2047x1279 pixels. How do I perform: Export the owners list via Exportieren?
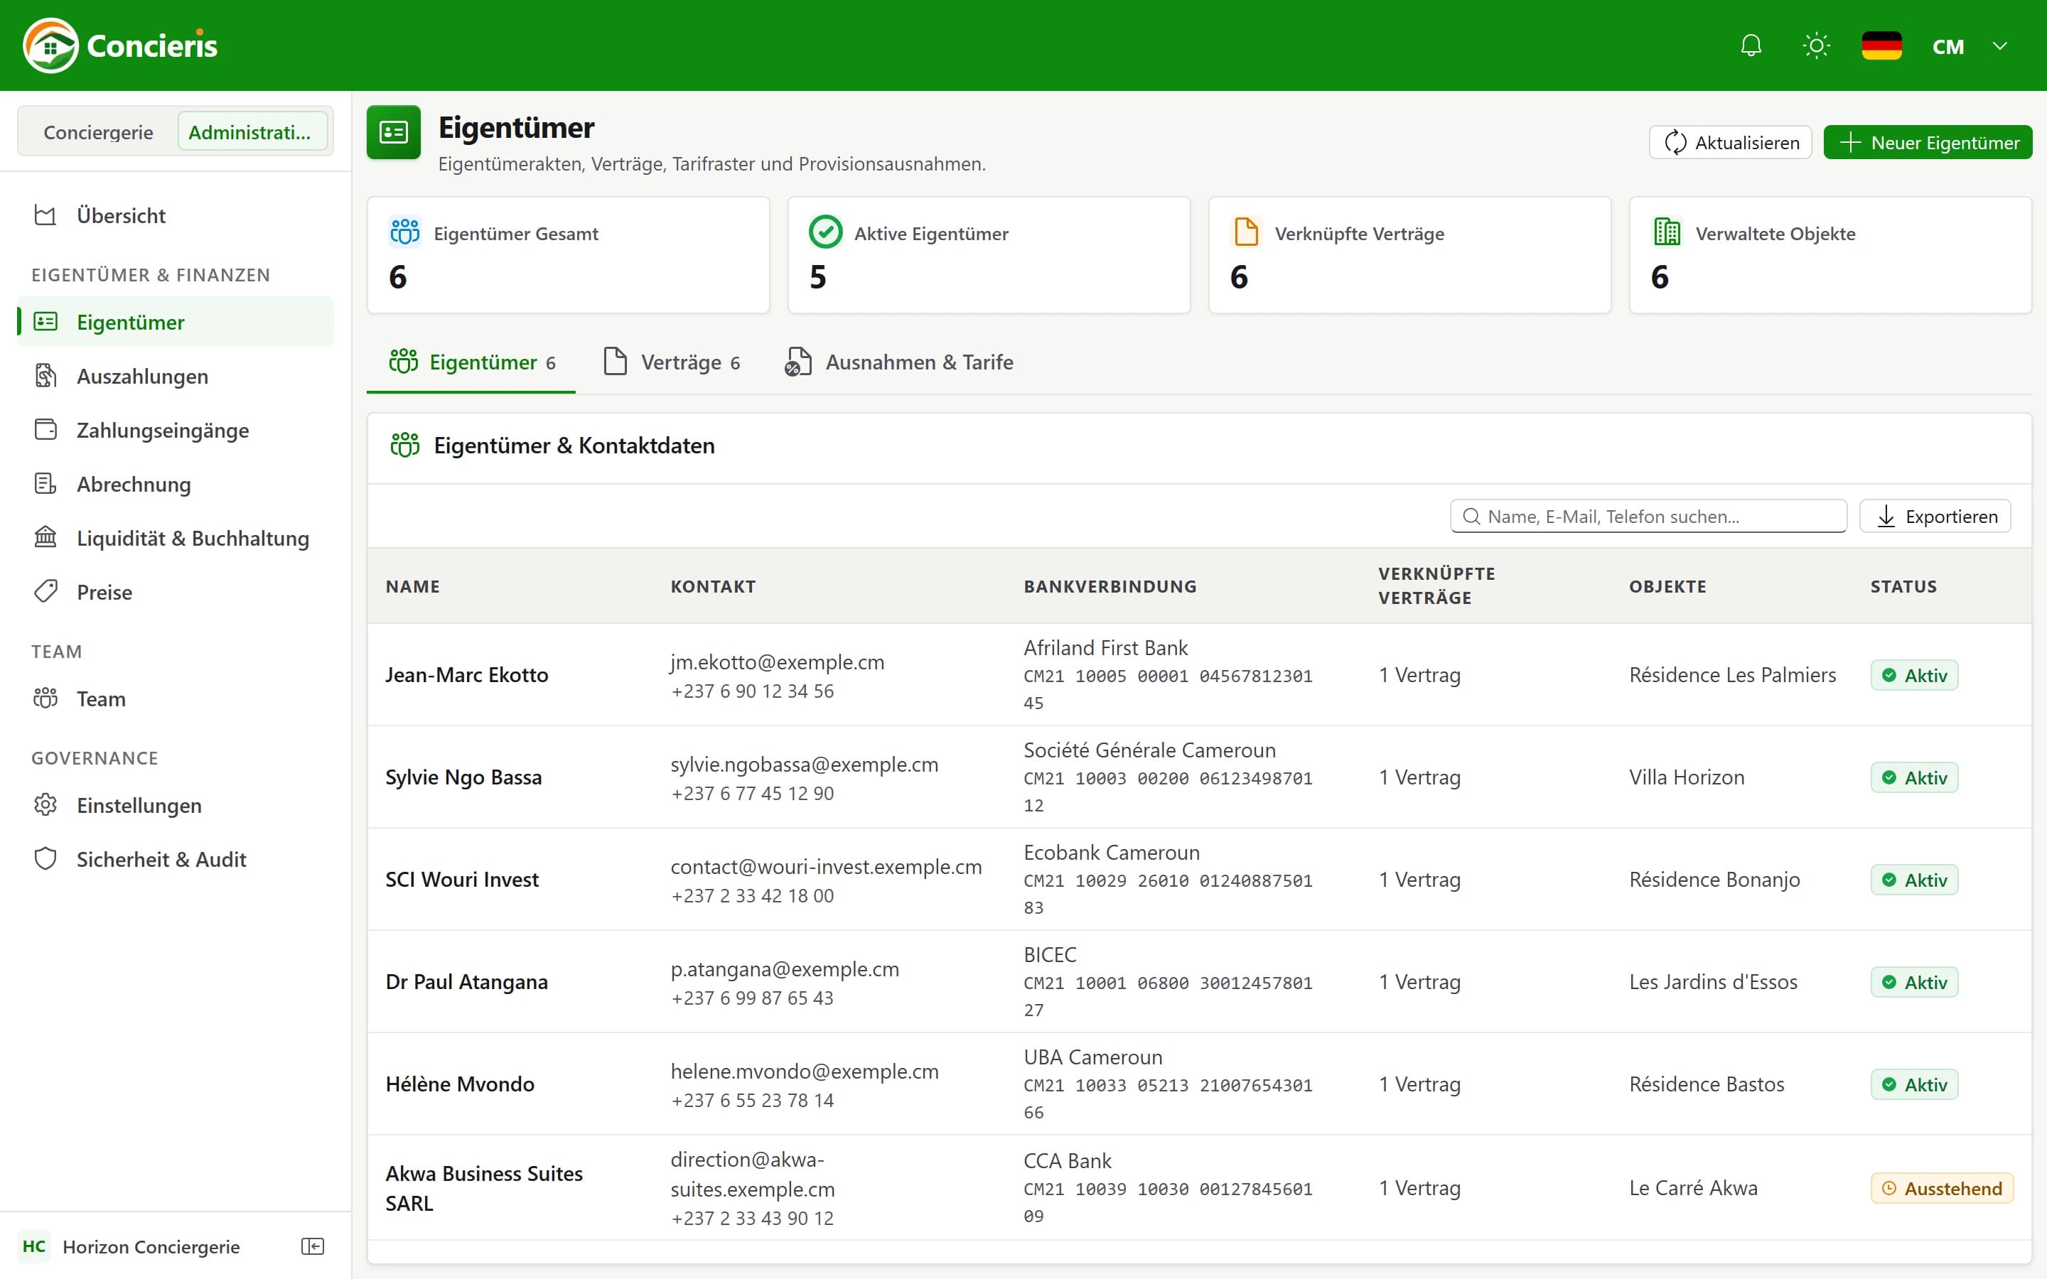pyautogui.click(x=1935, y=516)
